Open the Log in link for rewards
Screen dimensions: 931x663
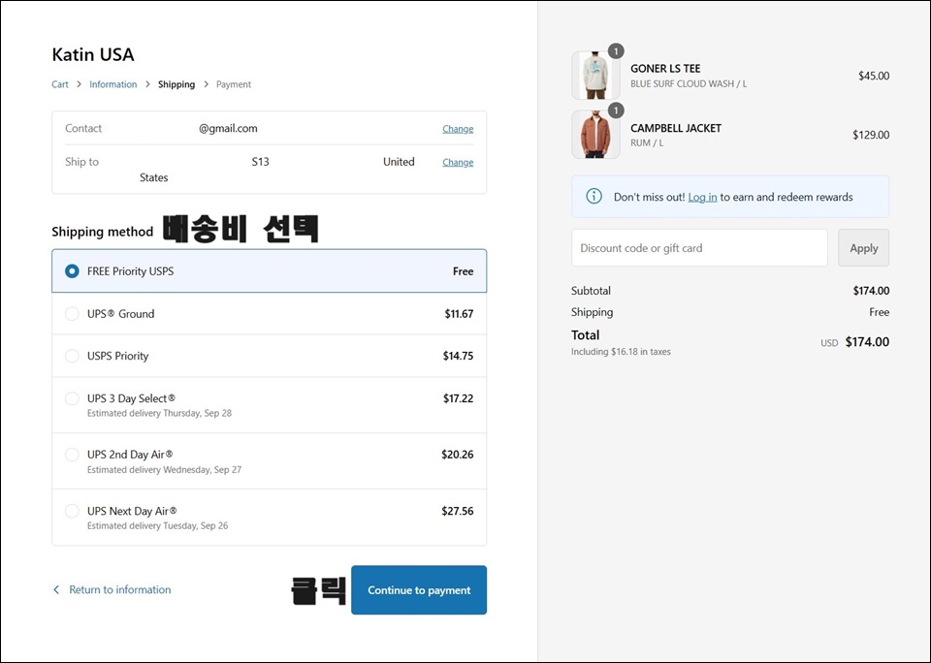coord(702,197)
